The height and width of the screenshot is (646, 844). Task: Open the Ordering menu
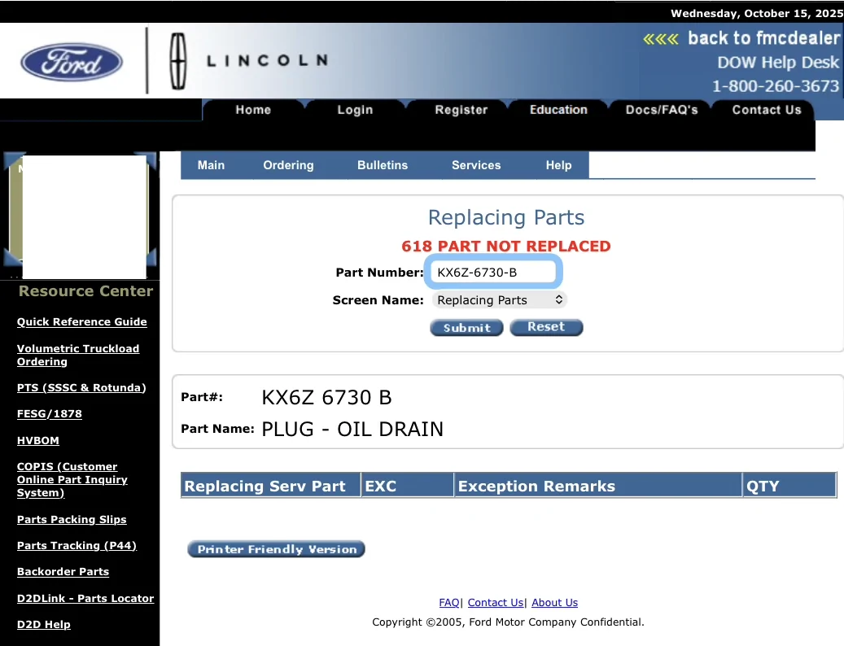tap(288, 165)
